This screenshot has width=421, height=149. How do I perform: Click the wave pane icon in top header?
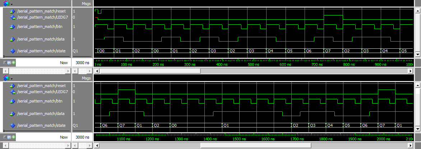coord(6,3)
